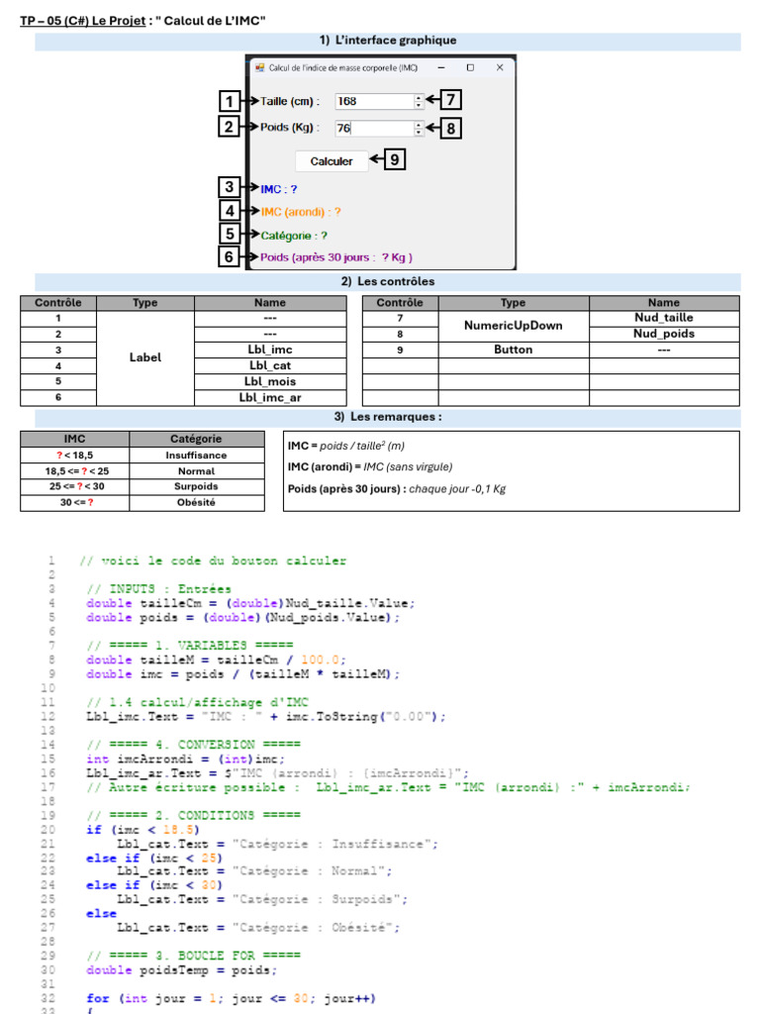Click the '25 <= ? < 30' cell
Image resolution: width=760 pixels, height=1014 pixels.
tap(74, 486)
